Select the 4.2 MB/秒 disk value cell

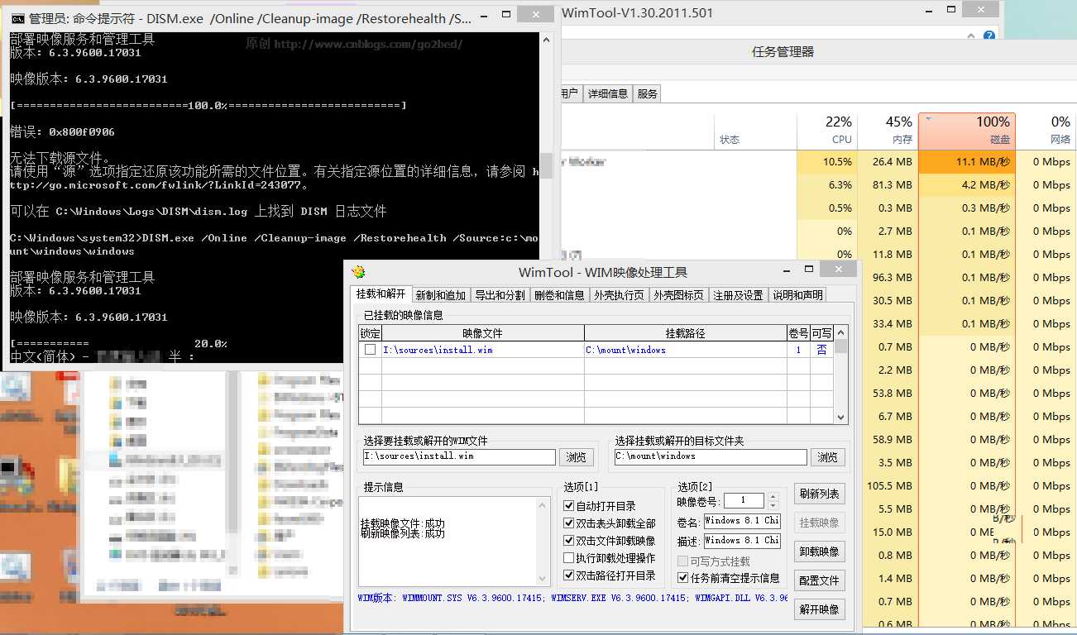967,185
